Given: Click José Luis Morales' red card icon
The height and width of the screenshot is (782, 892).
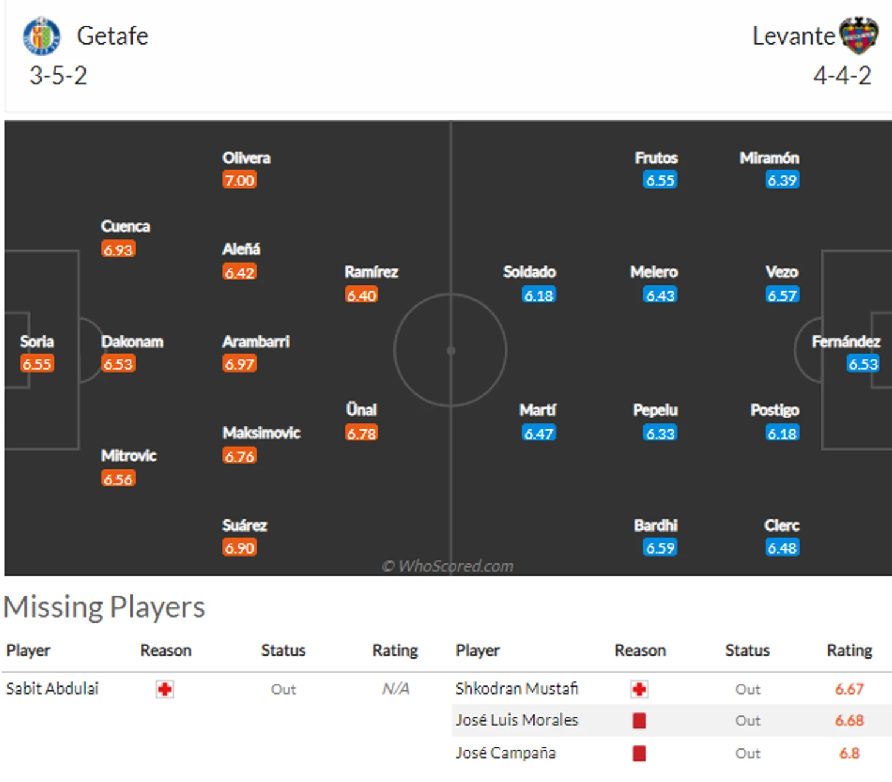Looking at the screenshot, I should click(x=639, y=721).
